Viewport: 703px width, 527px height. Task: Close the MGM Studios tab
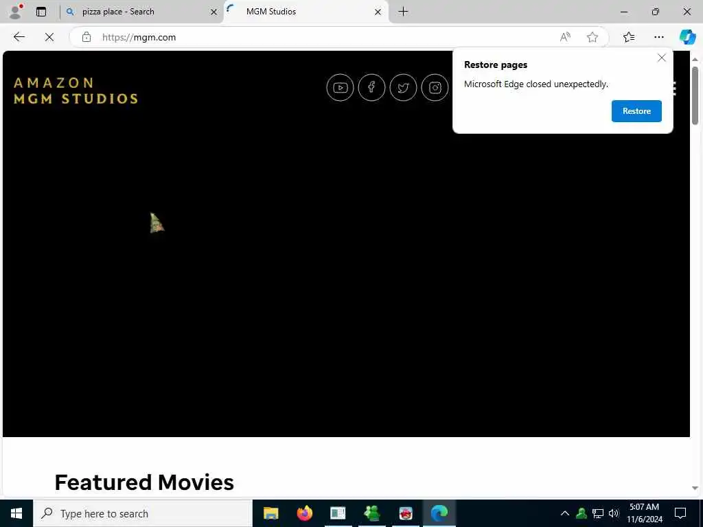click(x=378, y=12)
